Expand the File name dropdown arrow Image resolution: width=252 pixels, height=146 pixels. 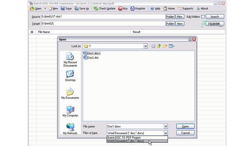166,126
